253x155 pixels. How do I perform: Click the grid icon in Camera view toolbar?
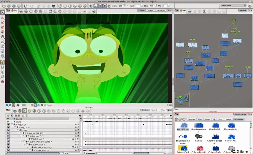pos(31,11)
